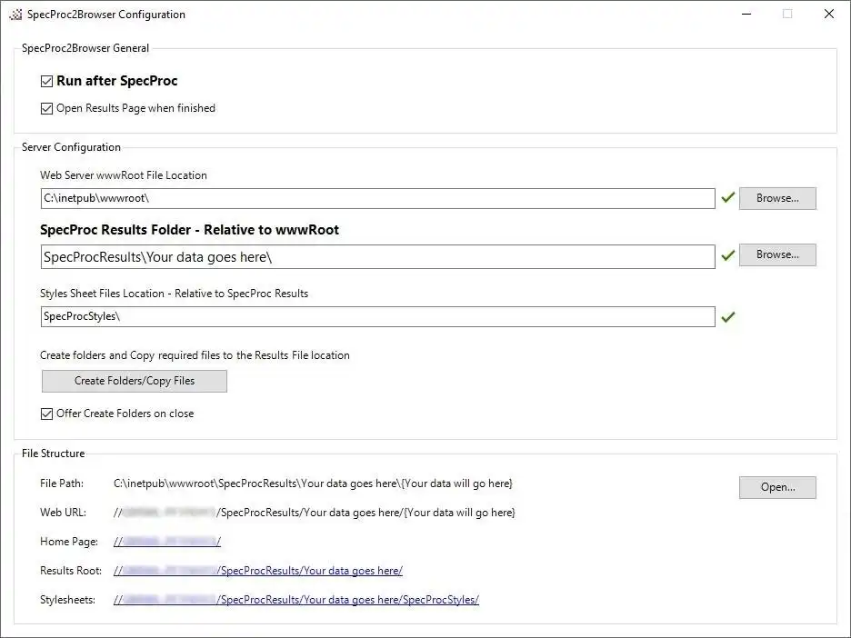Click green checkmark beside Styles Sheet location field
This screenshot has width=851, height=638.
click(x=727, y=316)
